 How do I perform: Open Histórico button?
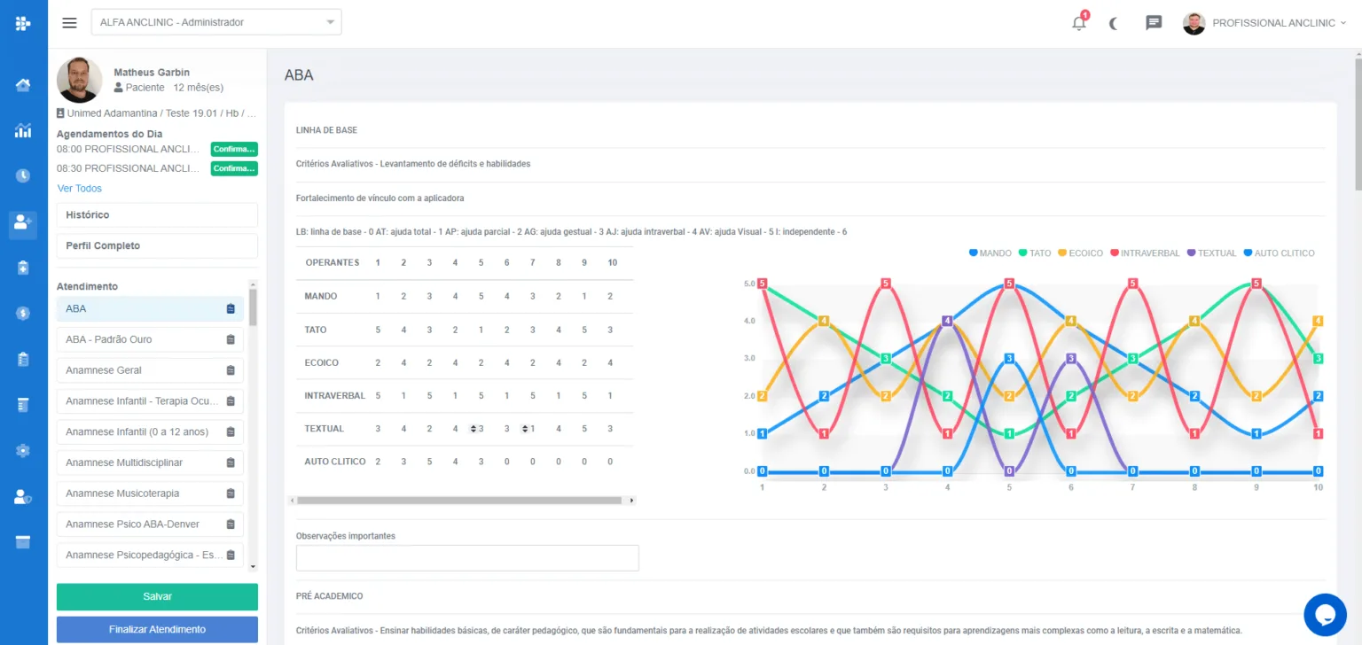click(x=157, y=215)
